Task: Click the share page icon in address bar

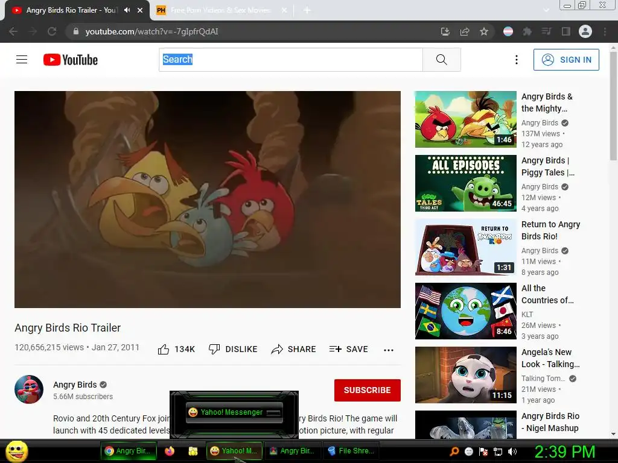Action: click(465, 31)
